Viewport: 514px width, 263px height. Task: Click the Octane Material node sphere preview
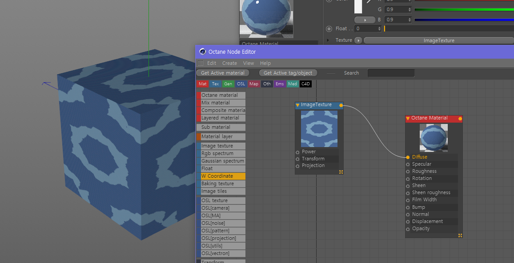(x=434, y=138)
